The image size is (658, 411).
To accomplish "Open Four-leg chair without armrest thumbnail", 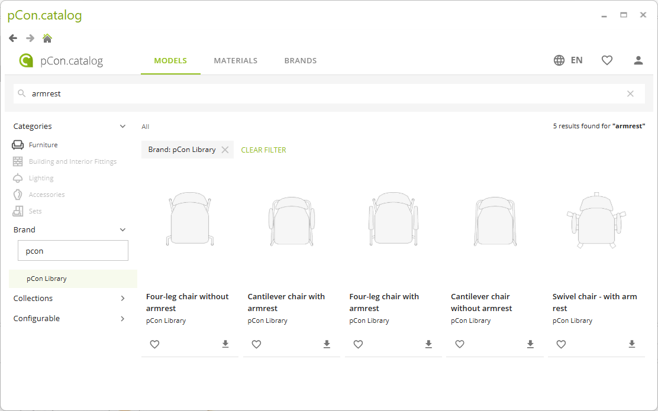I will tap(190, 219).
